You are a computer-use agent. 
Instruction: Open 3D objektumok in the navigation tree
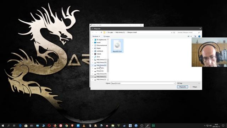pos(100,39)
